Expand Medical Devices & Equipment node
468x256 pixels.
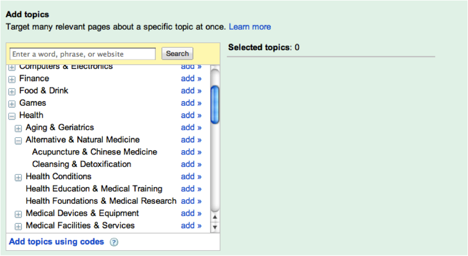click(18, 214)
